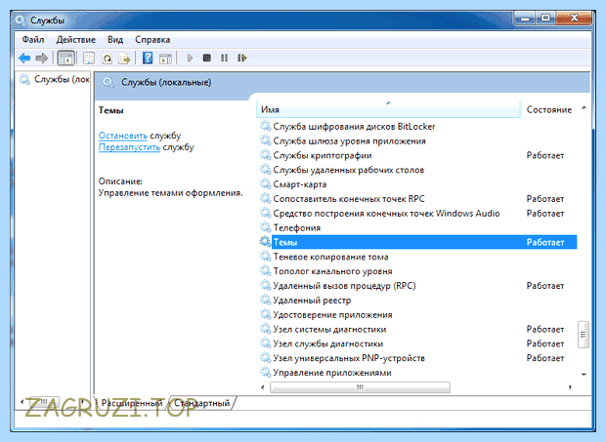Click the Перезапустить service link
The height and width of the screenshot is (442, 606).
(x=129, y=147)
